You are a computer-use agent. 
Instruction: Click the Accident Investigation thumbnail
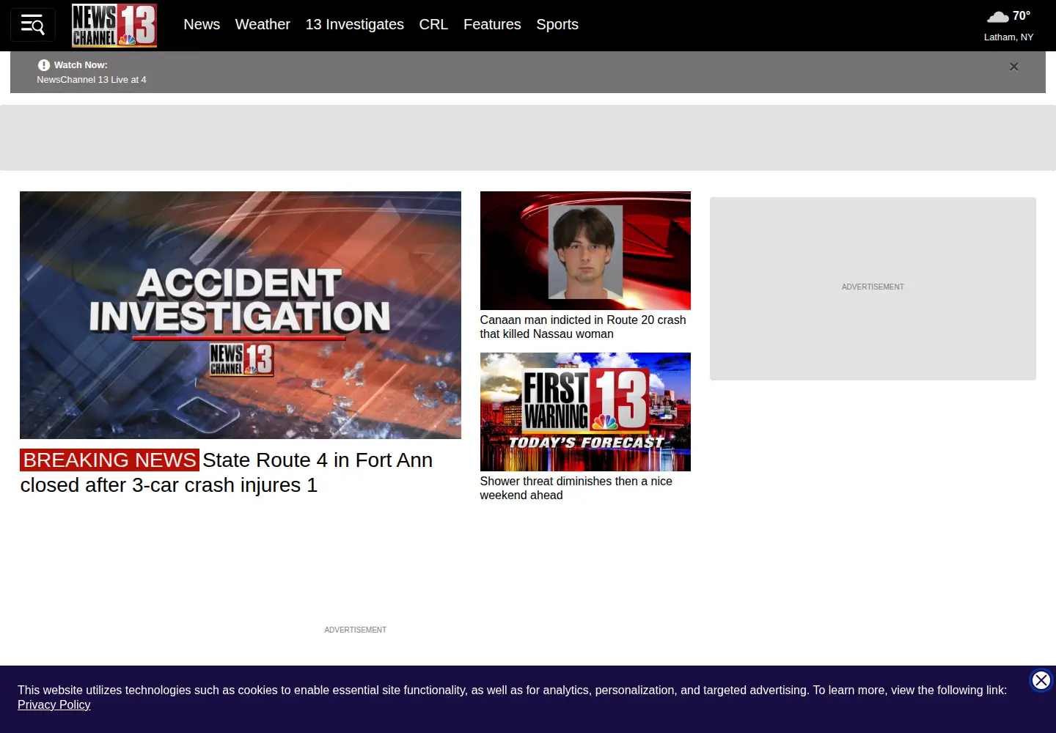(241, 315)
